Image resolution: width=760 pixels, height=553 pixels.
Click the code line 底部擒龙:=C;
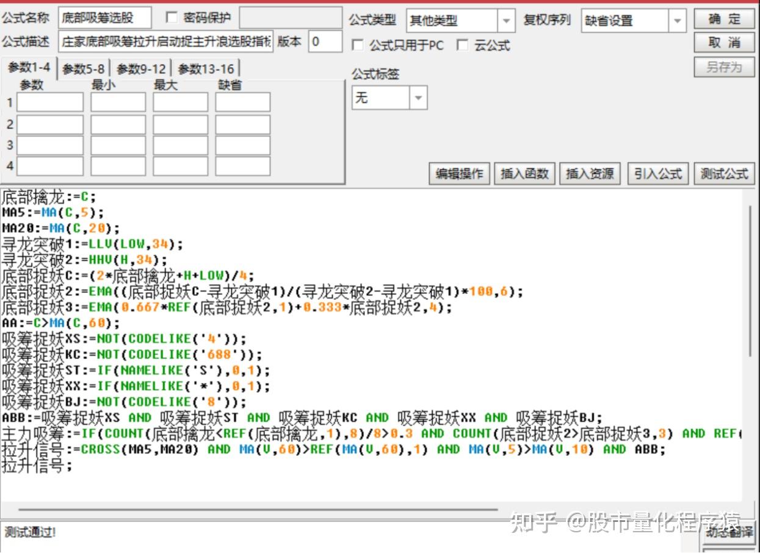point(49,197)
